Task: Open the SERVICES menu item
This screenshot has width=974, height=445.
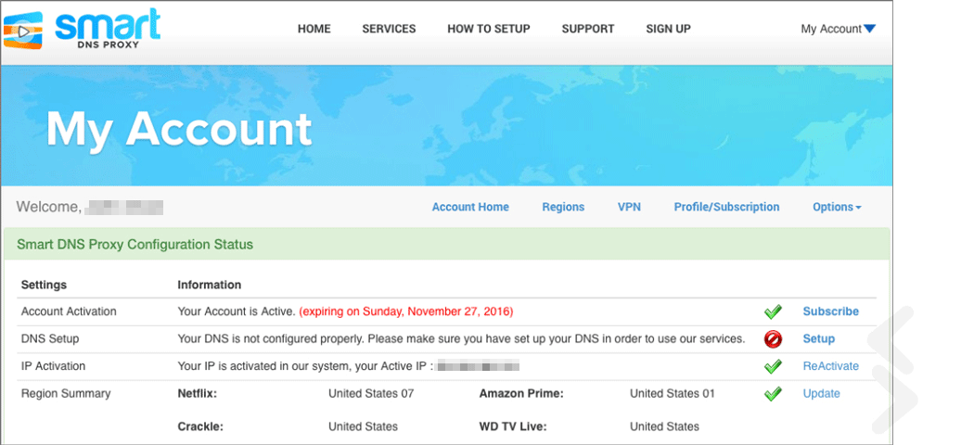Action: coord(389,29)
